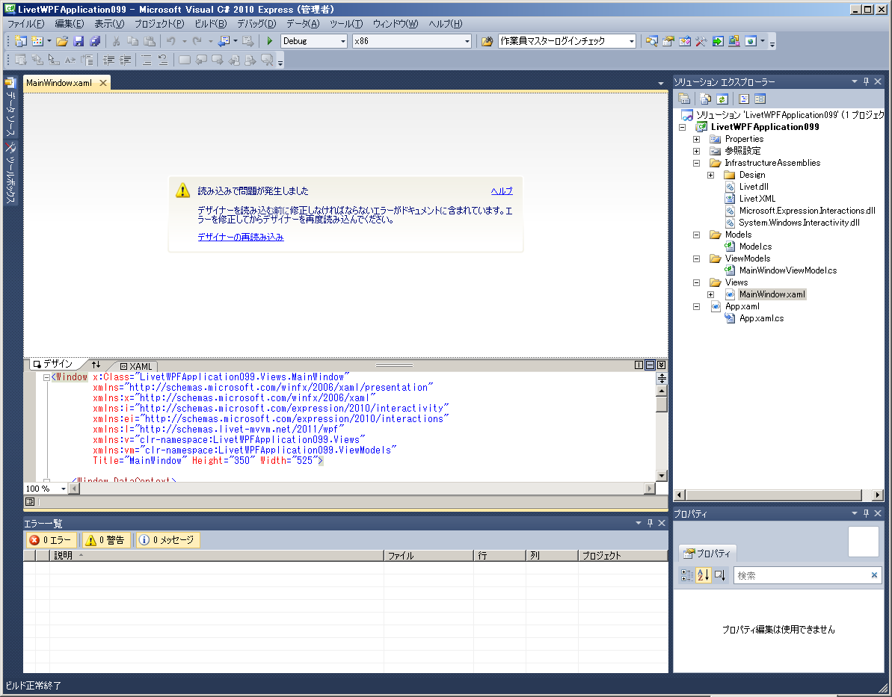Open the デバッグ(D) menu
892x697 pixels.
tap(256, 24)
